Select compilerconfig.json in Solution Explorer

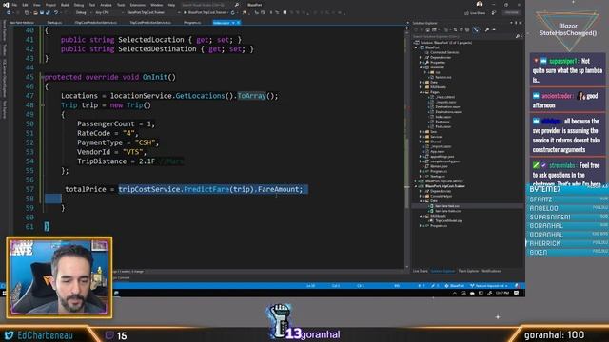pos(444,161)
